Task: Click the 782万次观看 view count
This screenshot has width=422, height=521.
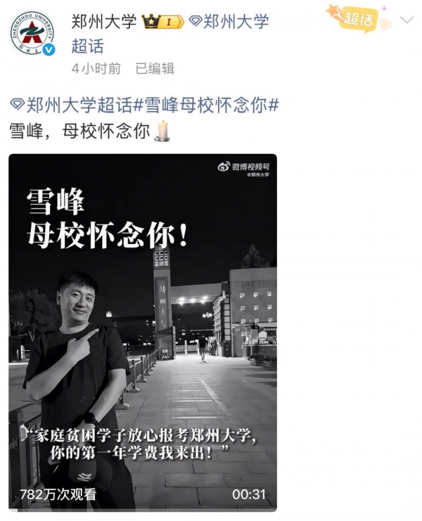Action: click(58, 494)
